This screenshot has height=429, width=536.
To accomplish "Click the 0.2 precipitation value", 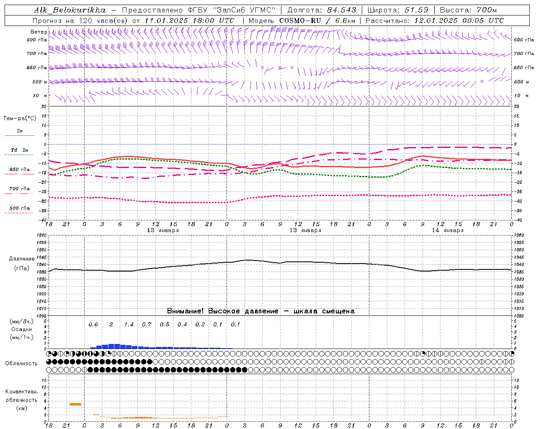I will click(x=200, y=325).
